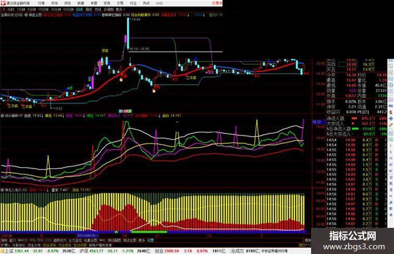Click the 操盘主图 indicator settings icon
The width and height of the screenshot is (394, 254).
click(x=26, y=15)
